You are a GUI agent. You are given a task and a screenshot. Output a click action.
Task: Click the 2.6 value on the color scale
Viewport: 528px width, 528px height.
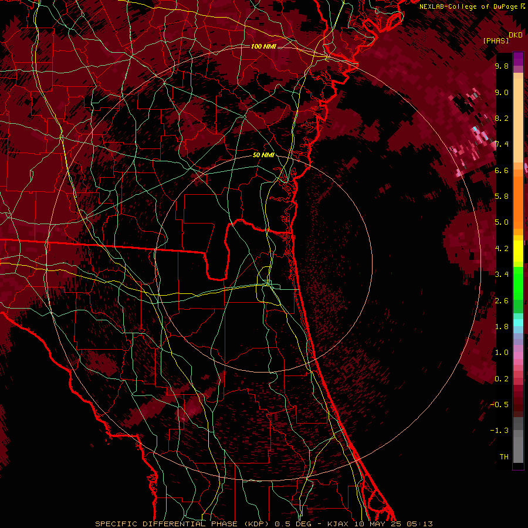502,301
